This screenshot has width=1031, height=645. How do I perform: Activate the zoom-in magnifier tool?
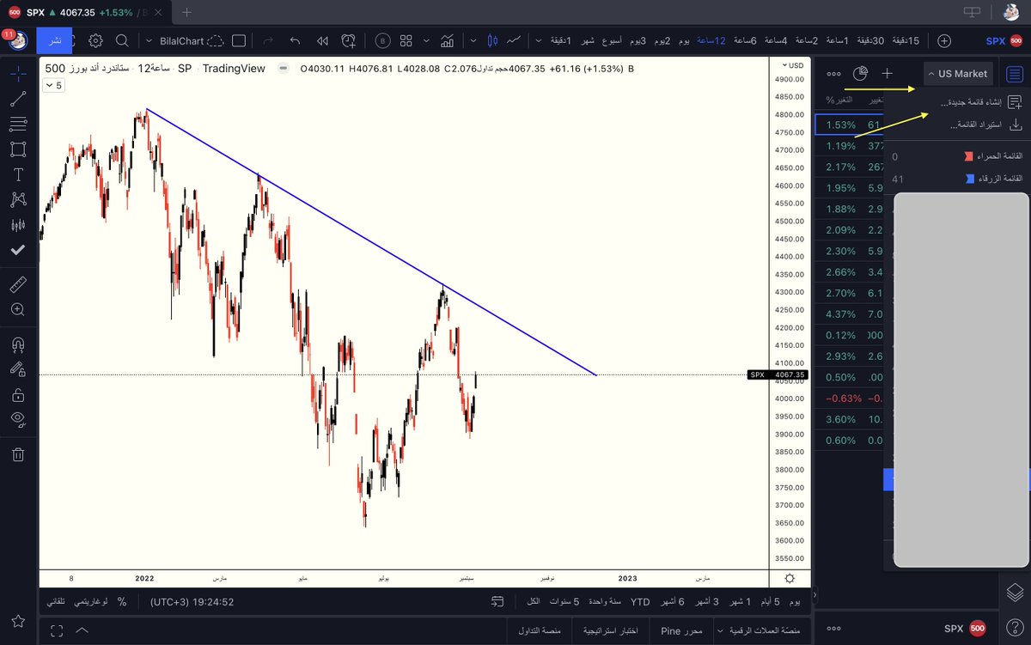coord(18,309)
